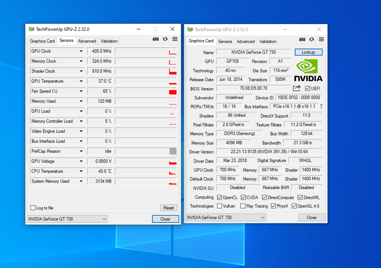Click the Device ID field value
This screenshot has width=381, height=268.
[298, 97]
